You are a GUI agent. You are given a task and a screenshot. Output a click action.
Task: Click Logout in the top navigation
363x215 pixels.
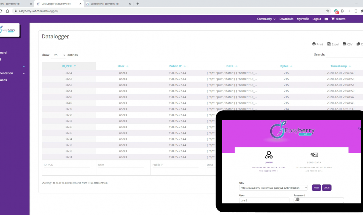click(x=317, y=19)
